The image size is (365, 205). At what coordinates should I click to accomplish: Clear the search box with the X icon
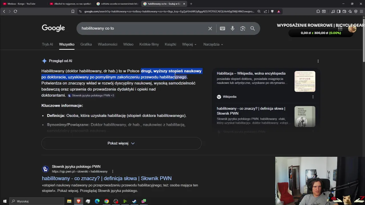210,28
